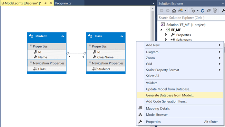Click the Switch Views folder icon
This screenshot has width=225, height=127.
click(181, 11)
